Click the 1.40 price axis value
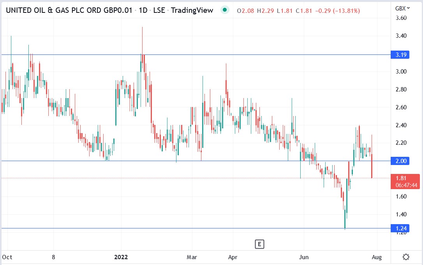This screenshot has height=265, width=423. 401,214
